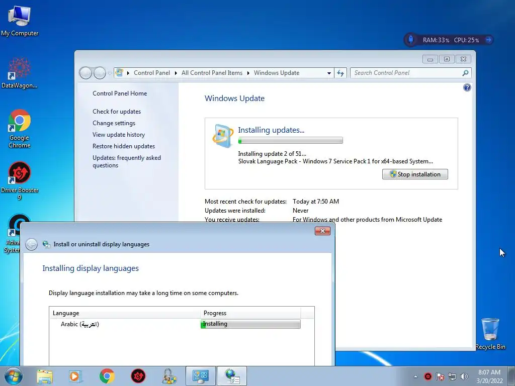Maximize the Control Panel window
Image resolution: width=515 pixels, height=386 pixels.
click(x=447, y=59)
